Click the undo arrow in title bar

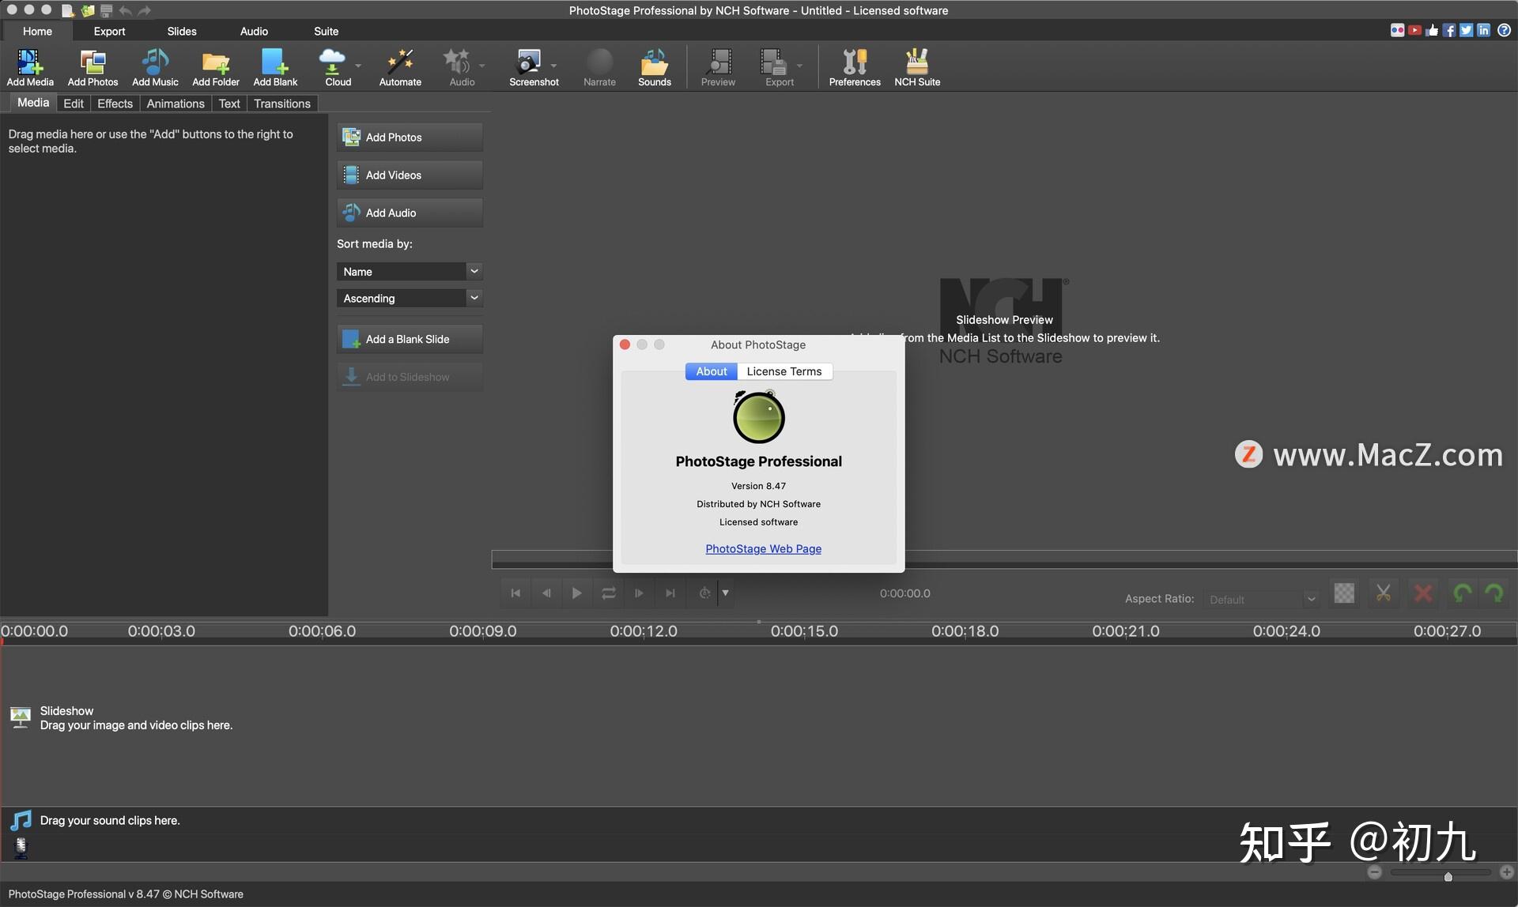pyautogui.click(x=125, y=10)
